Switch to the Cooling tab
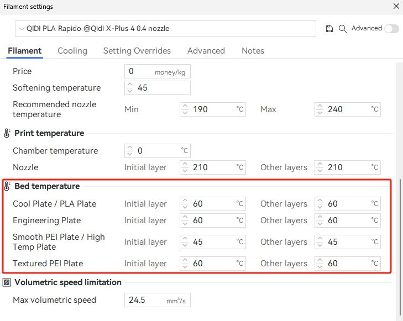 click(x=72, y=51)
